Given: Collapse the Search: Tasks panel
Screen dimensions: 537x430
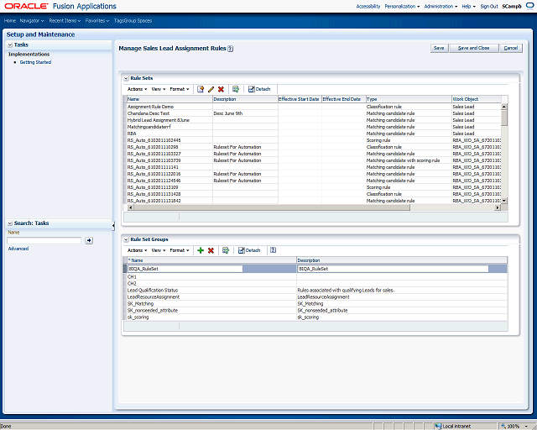Looking at the screenshot, I should coord(10,223).
